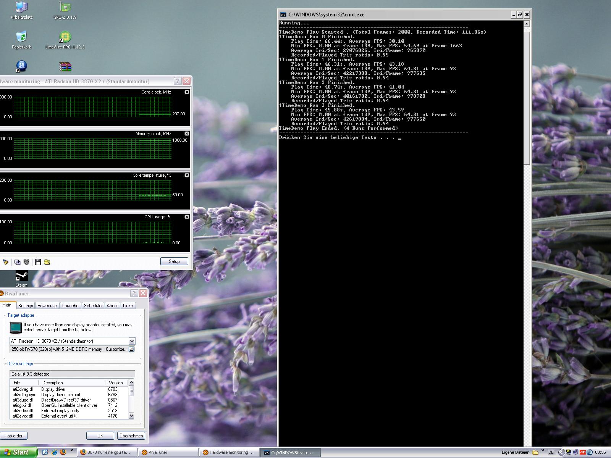611x458 pixels.
Task: Click the cmd.exe title bar system icon
Action: [x=283, y=15]
